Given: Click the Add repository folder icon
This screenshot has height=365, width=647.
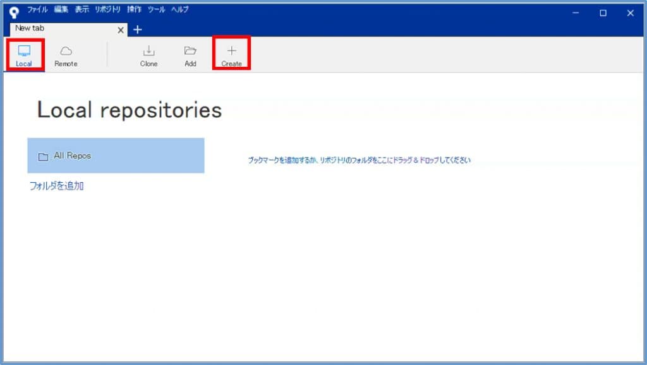Looking at the screenshot, I should pos(190,55).
